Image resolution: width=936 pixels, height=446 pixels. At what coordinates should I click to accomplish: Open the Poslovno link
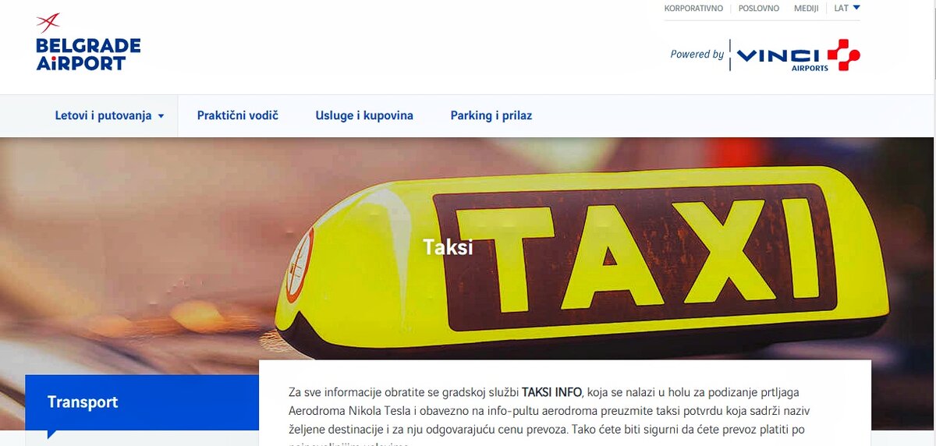click(x=759, y=9)
